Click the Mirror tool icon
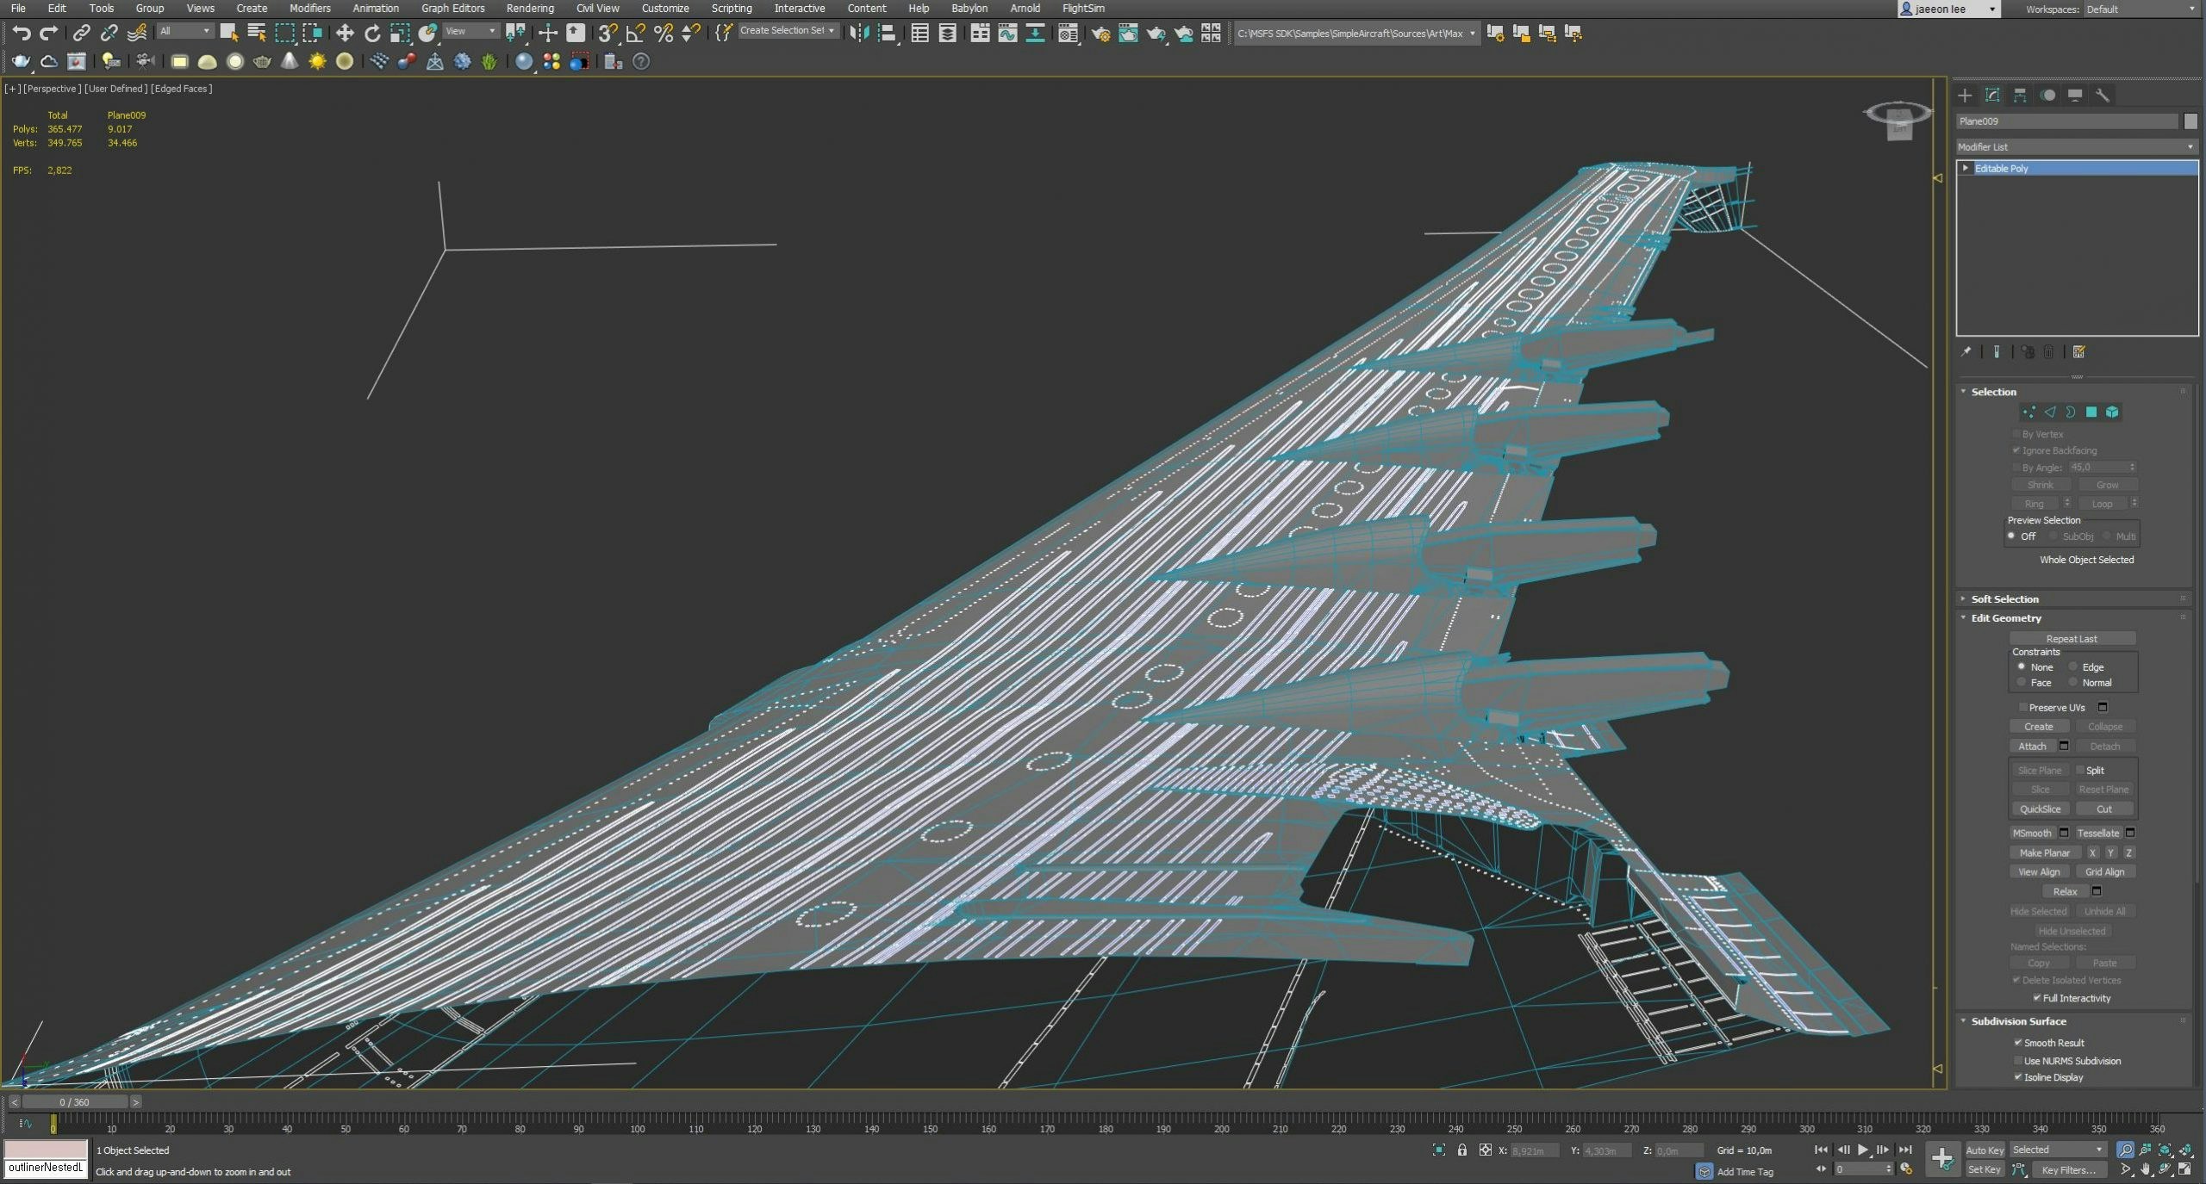The image size is (2206, 1184). point(859,34)
